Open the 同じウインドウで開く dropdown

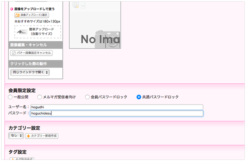tap(30, 72)
